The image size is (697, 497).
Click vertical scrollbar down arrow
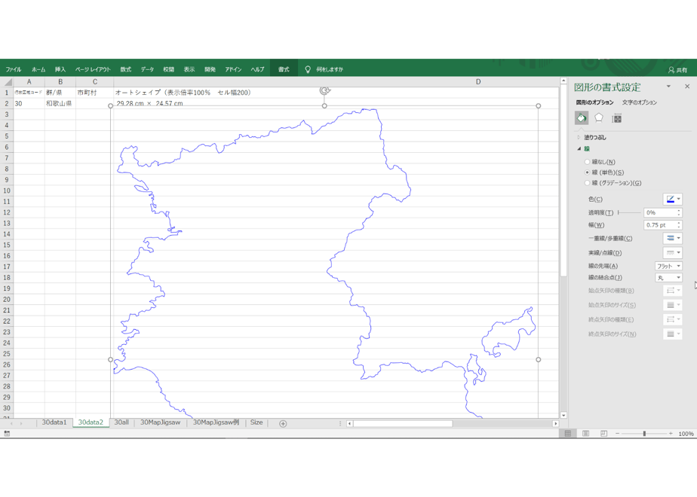(x=563, y=416)
